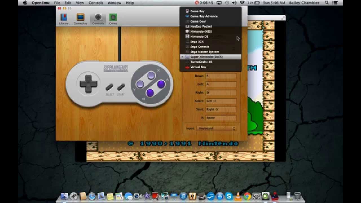
Task: Open the Bailey Chamblee user menu
Action: tap(304, 3)
